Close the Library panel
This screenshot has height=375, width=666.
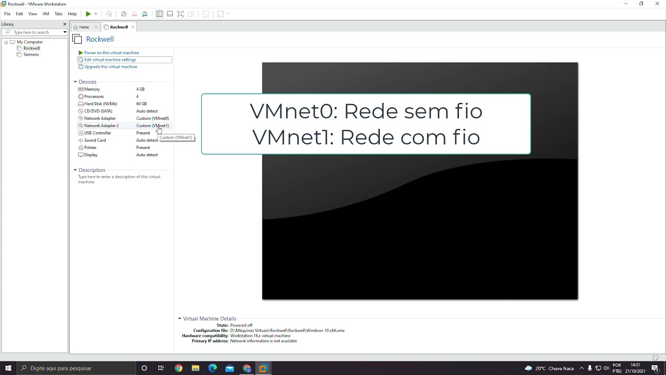click(65, 24)
